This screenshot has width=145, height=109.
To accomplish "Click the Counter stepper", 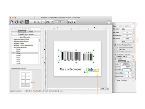I will (133, 67).
